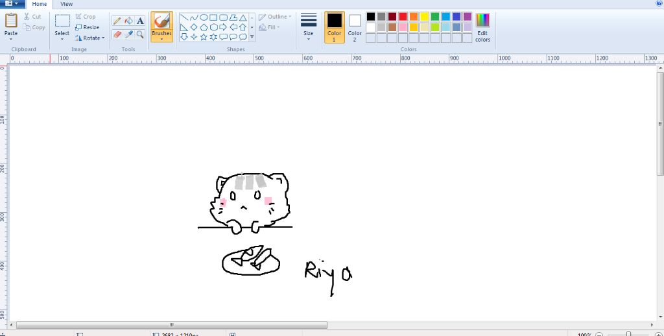The height and width of the screenshot is (336, 664).
Task: Click the Copy button
Action: click(34, 27)
